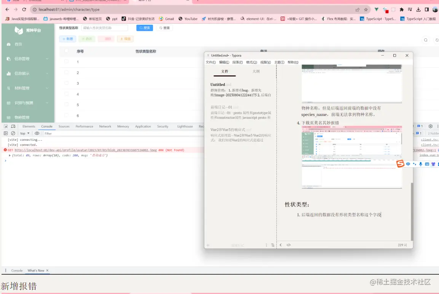Expand the 信息管理 sidebar menu

click(x=28, y=59)
